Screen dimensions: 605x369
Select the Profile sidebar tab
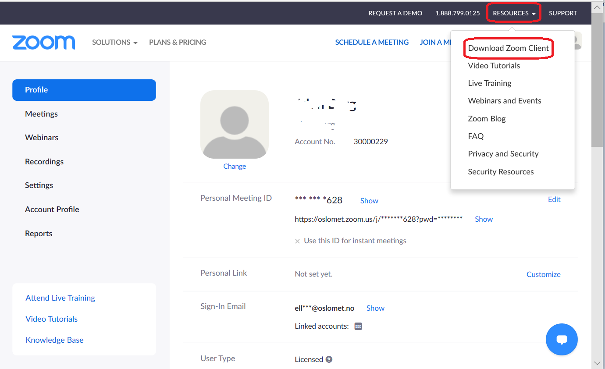[84, 90]
